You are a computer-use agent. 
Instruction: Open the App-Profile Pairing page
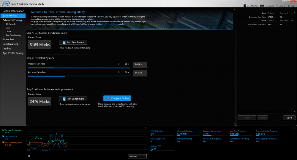[13, 53]
